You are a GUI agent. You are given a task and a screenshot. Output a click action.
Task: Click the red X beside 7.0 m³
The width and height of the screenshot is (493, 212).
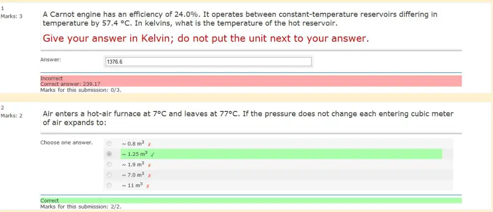coord(149,176)
